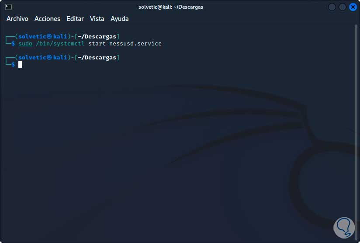Click ~/Descargas in the first prompt line
This screenshot has height=243, width=360.
pyautogui.click(x=97, y=37)
